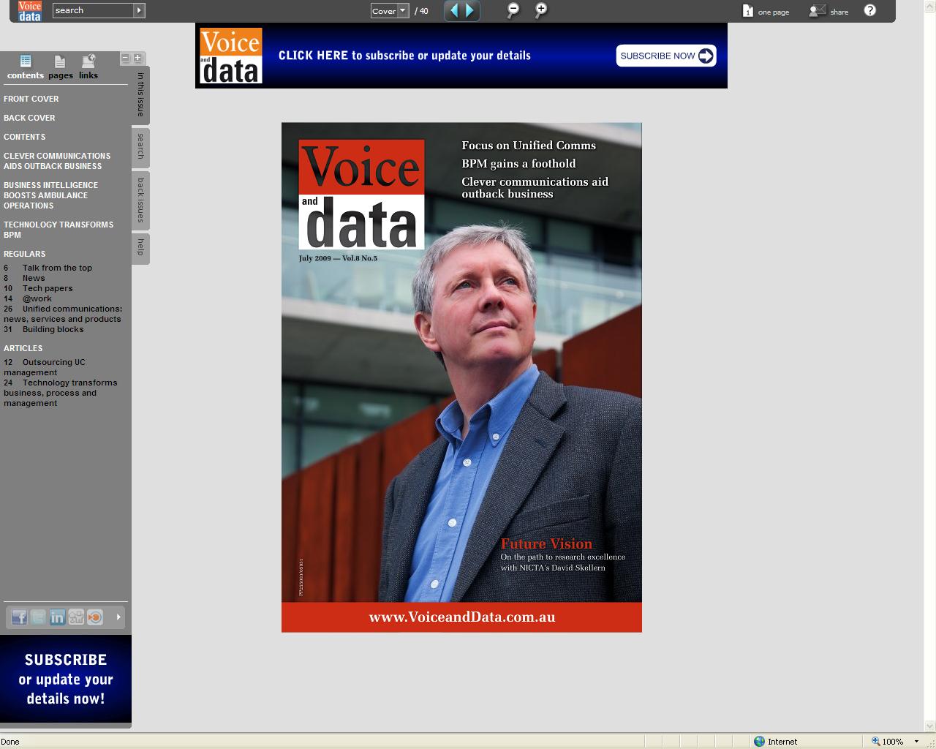Go to 'Building blocks'
This screenshot has width=936, height=749.
pos(44,329)
